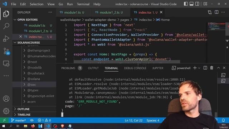
Task: Click Ln 12, Col 22 status entry
Action: (133, 120)
